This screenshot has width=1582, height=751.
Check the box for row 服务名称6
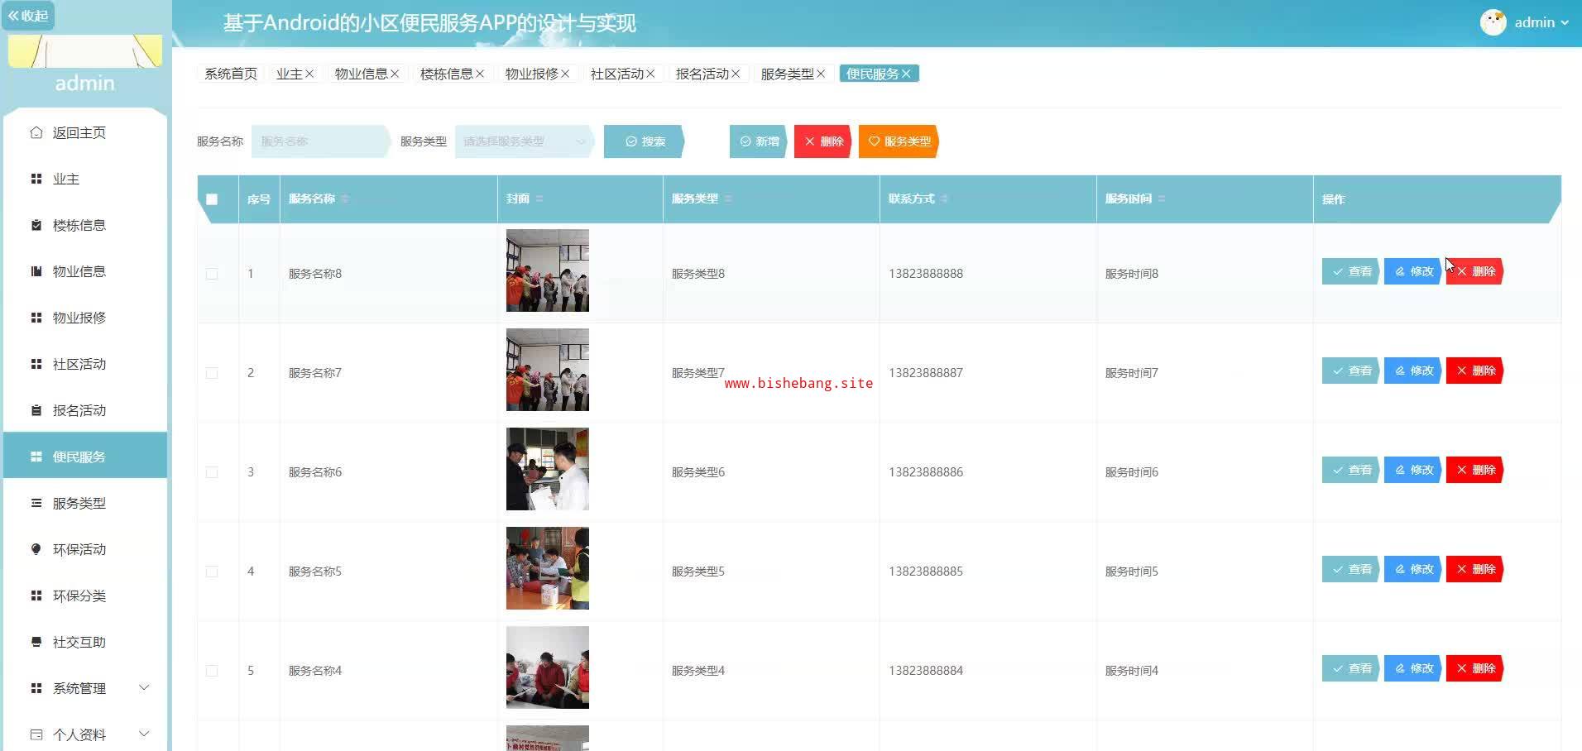pos(212,472)
